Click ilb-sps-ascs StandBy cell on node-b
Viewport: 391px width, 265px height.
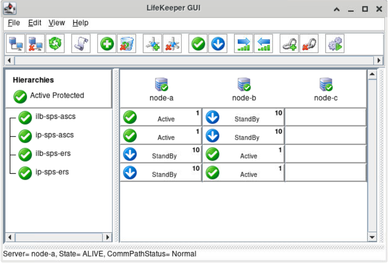244,117
